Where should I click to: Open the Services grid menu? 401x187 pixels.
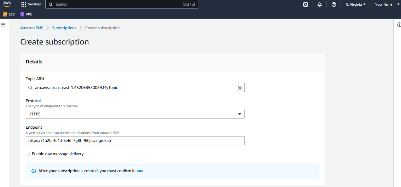pos(24,4)
